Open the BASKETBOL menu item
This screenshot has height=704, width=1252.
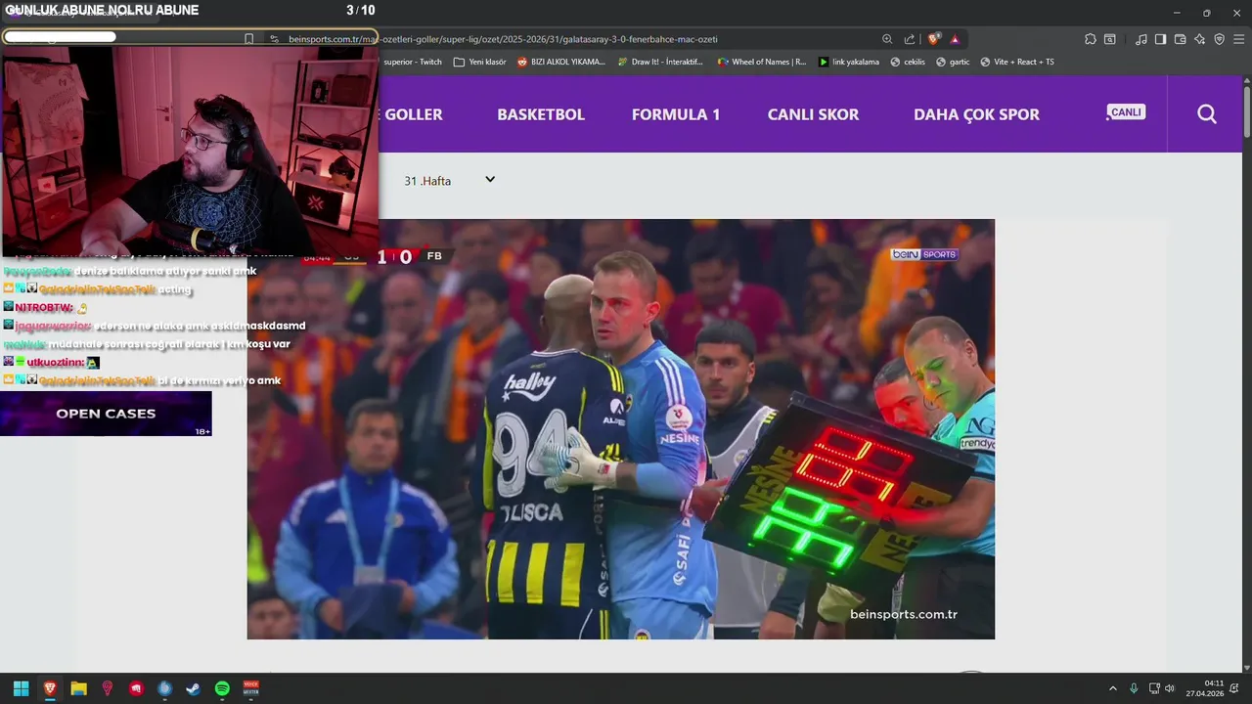click(x=541, y=114)
